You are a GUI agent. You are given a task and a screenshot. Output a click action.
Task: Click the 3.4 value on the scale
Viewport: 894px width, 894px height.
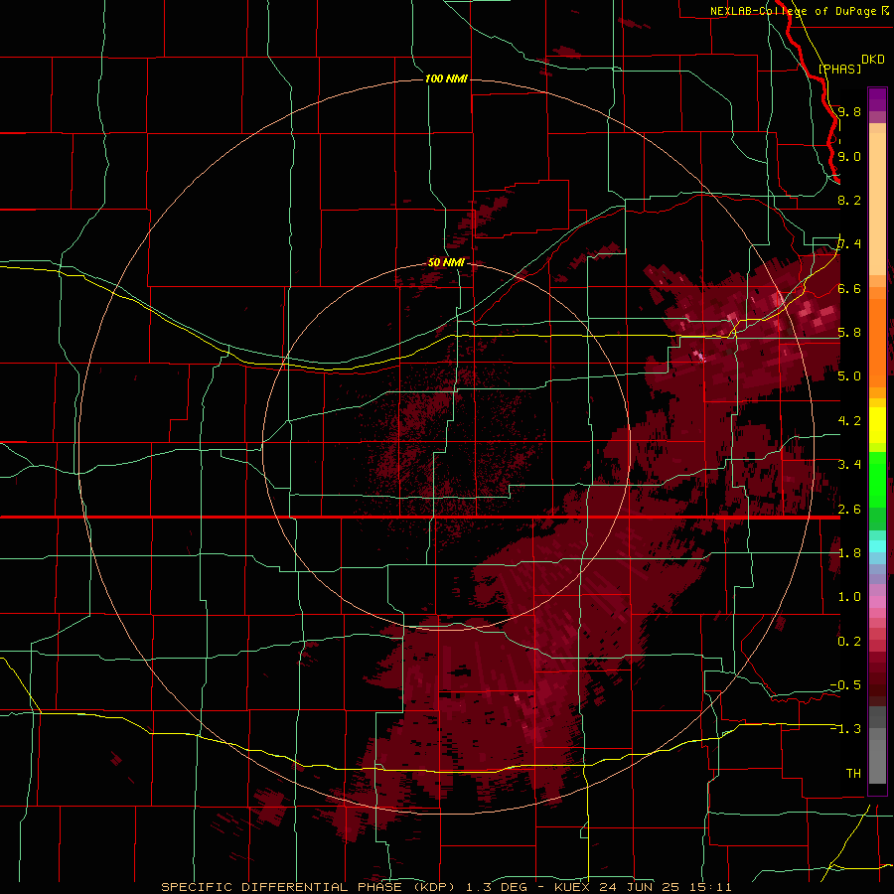849,465
